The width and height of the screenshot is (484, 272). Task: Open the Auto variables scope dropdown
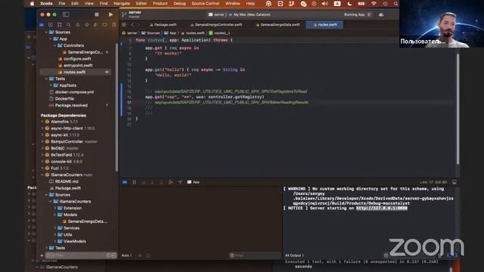tap(126, 255)
